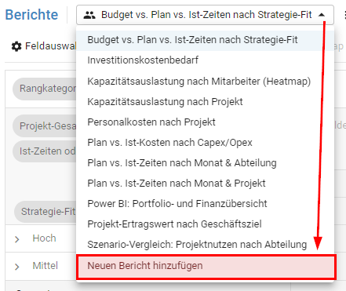Click Neuen Bericht hinzufügen
The image size is (346, 291).
pyautogui.click(x=206, y=266)
